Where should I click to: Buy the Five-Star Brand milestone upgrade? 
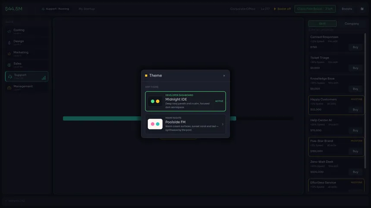click(355, 151)
